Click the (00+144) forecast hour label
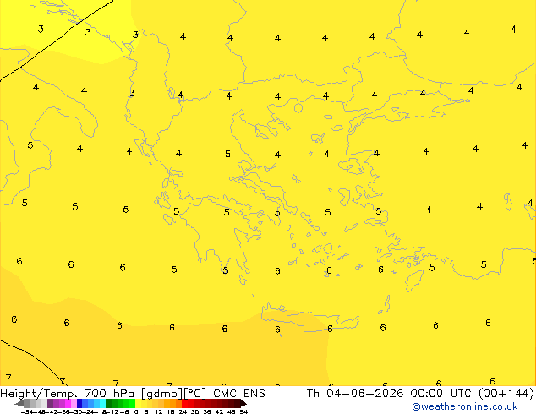Screen dimensions: 536x414 (506, 394)
